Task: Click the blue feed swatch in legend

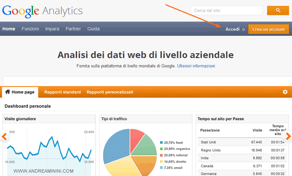Action: [161, 143]
